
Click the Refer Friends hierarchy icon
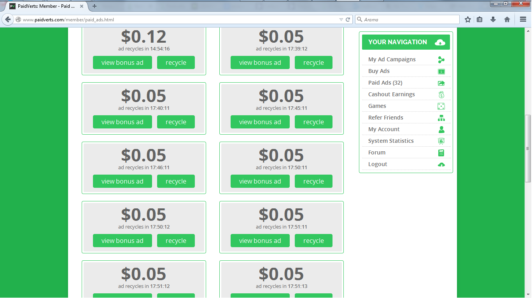click(x=441, y=118)
